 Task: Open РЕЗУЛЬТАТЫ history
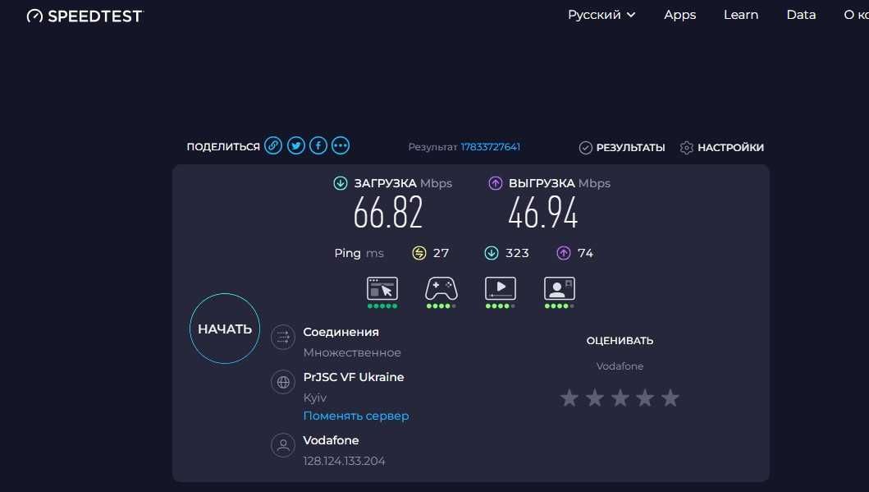622,148
